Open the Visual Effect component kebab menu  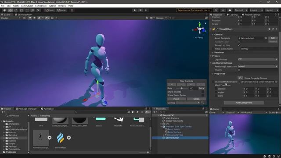pos(277,29)
